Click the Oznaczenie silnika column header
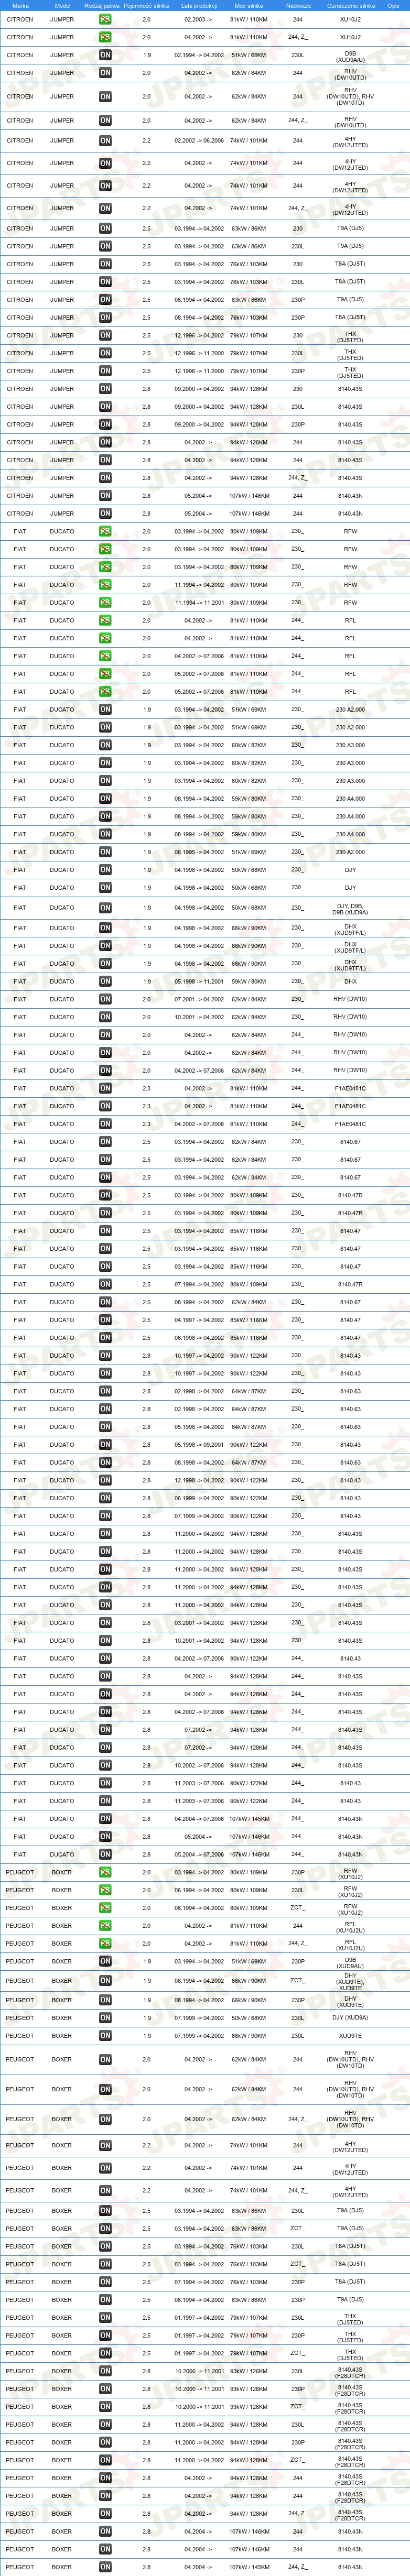410x2576 pixels. (351, 5)
